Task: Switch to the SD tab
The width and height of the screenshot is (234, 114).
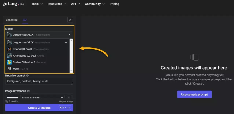Action: pos(25,20)
